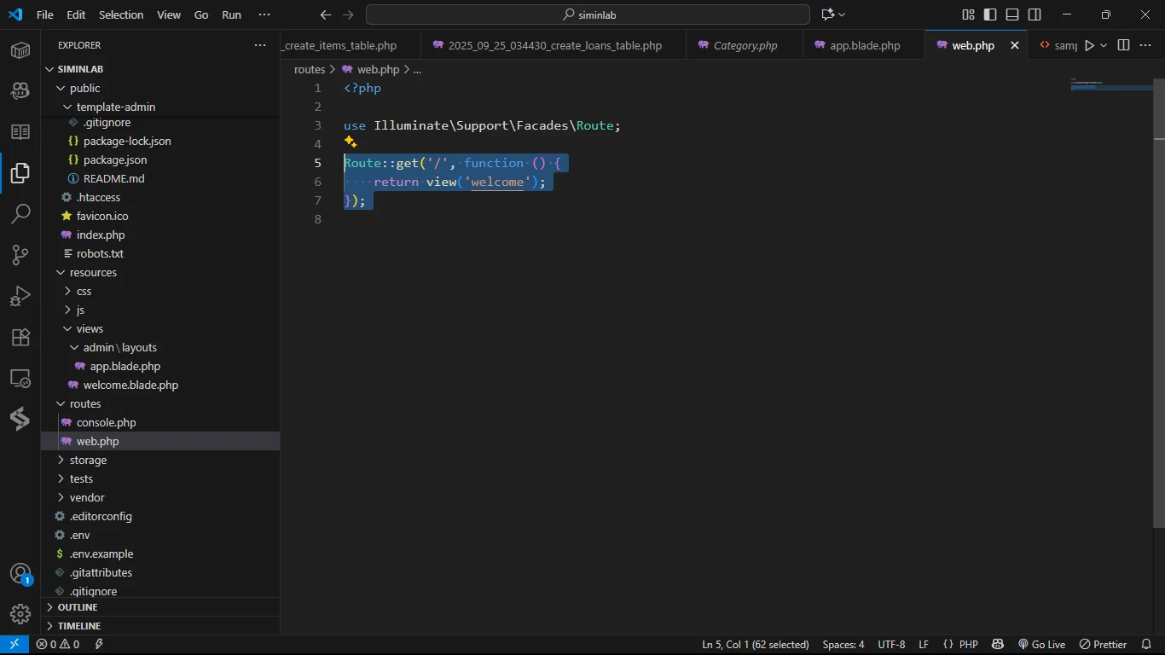Click the Manage gear icon
Image resolution: width=1165 pixels, height=655 pixels.
[x=20, y=613]
